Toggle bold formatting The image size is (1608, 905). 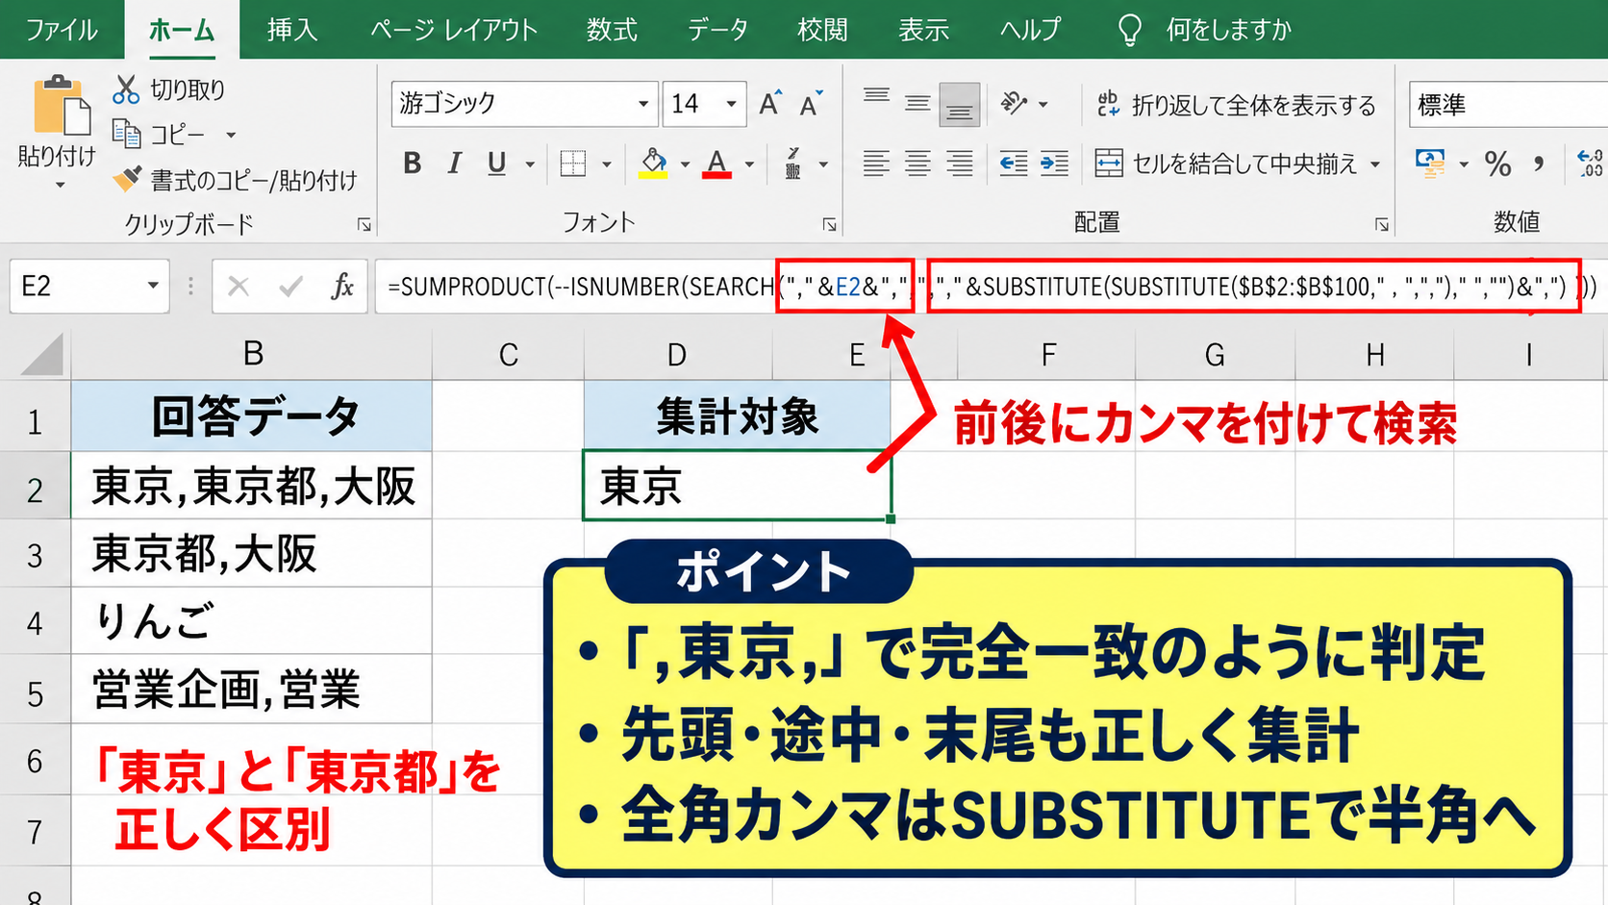[413, 163]
